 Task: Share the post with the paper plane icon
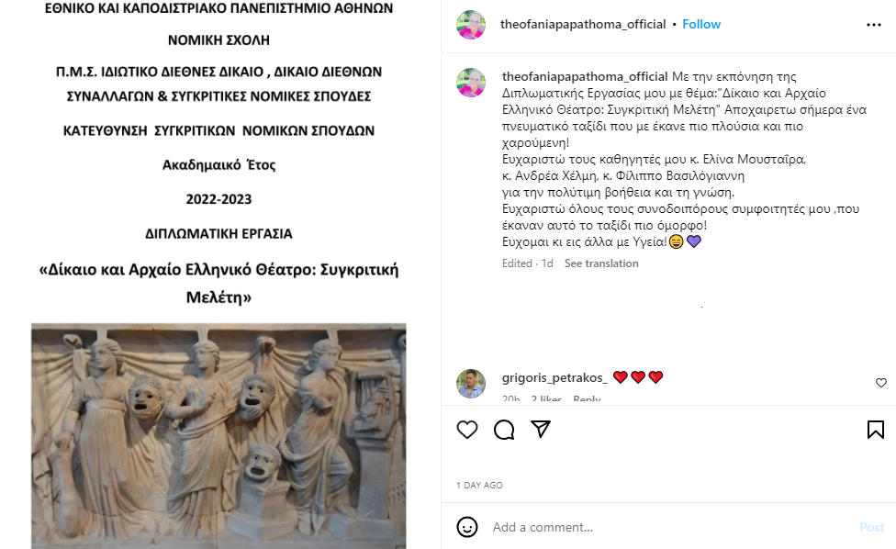(541, 429)
